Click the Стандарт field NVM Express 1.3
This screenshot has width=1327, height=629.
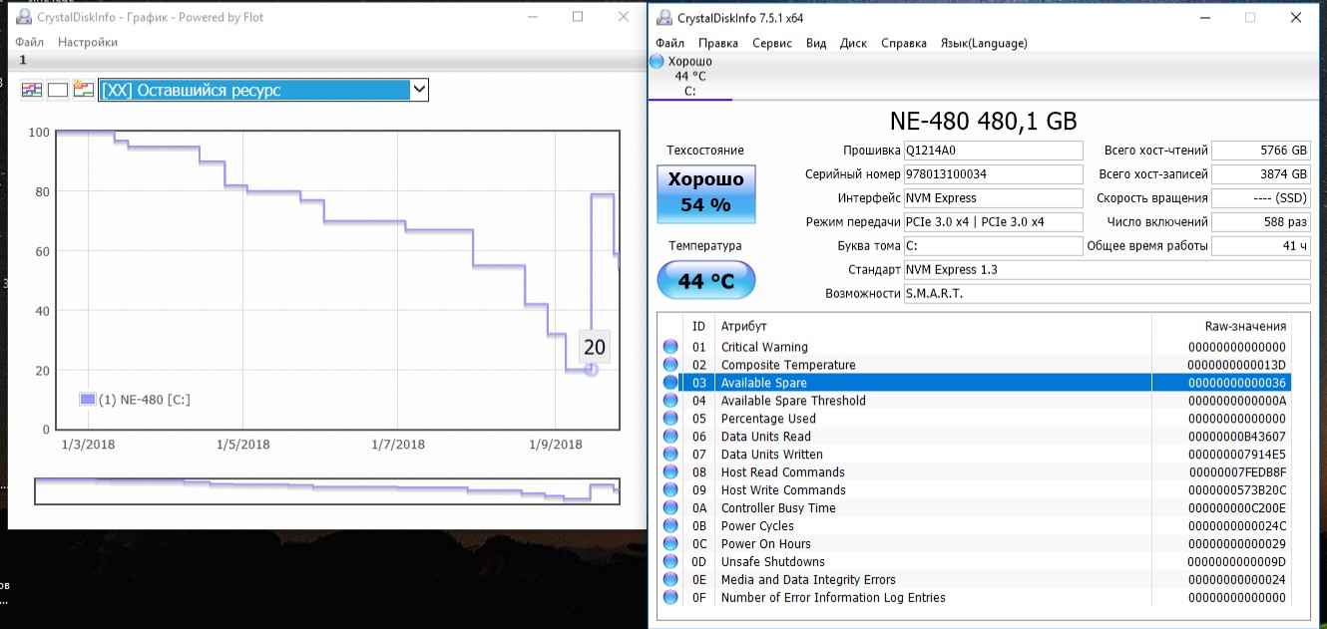pyautogui.click(x=1106, y=270)
